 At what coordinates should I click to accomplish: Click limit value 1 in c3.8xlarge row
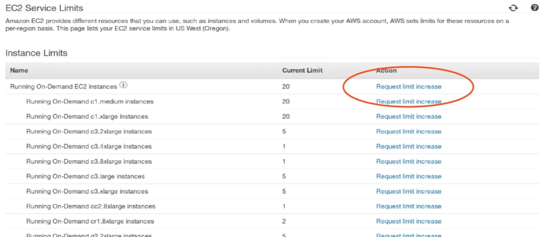tap(284, 161)
